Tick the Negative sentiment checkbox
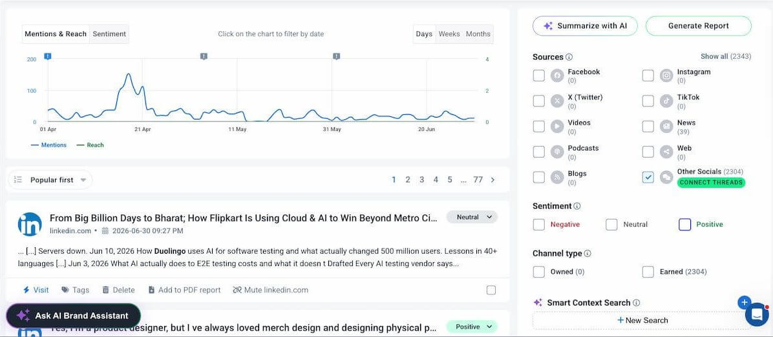Image resolution: width=773 pixels, height=337 pixels. [539, 225]
